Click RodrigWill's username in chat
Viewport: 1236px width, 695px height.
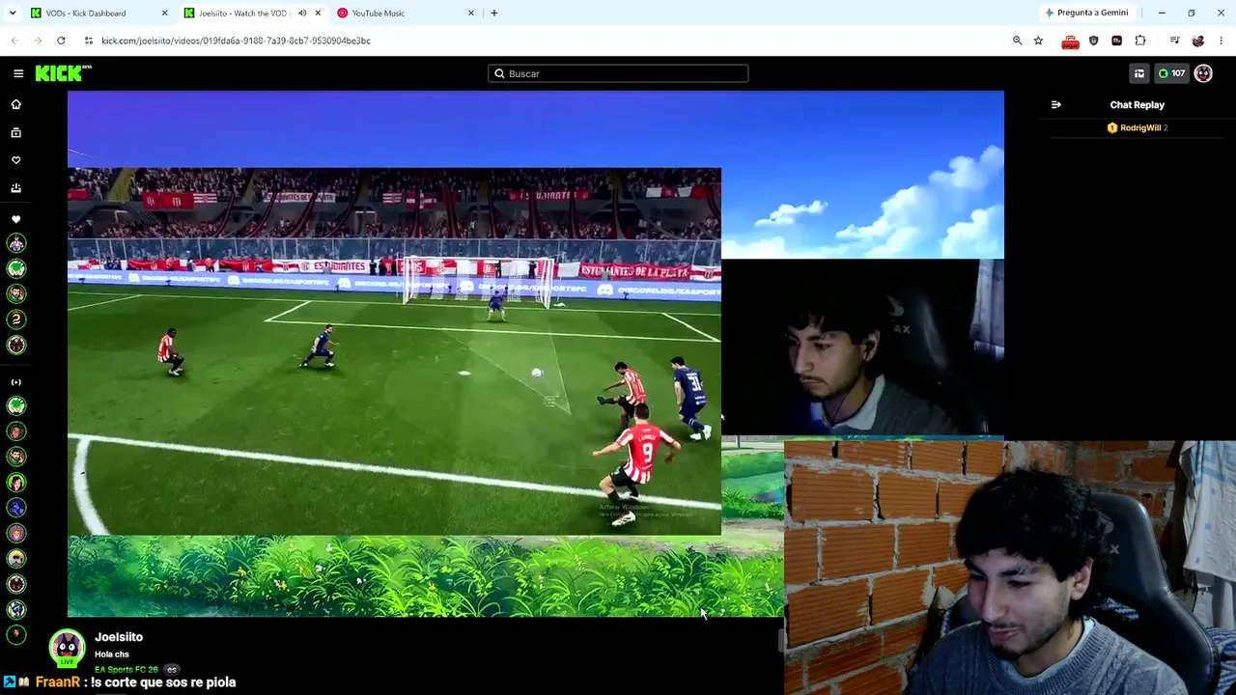(x=1140, y=127)
